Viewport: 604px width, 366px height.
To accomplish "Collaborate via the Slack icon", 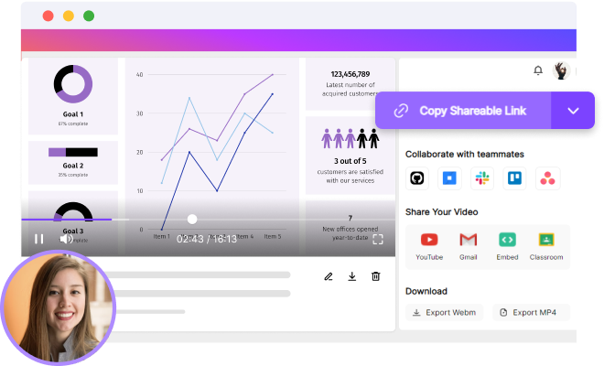I will 482,178.
